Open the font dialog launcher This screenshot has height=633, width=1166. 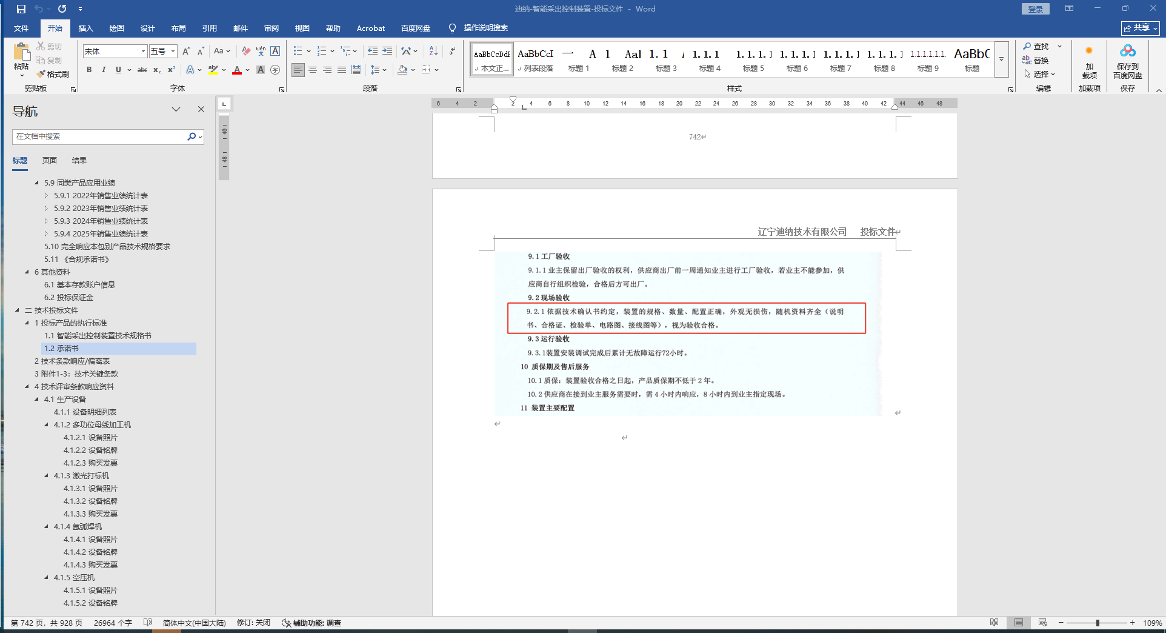(282, 90)
